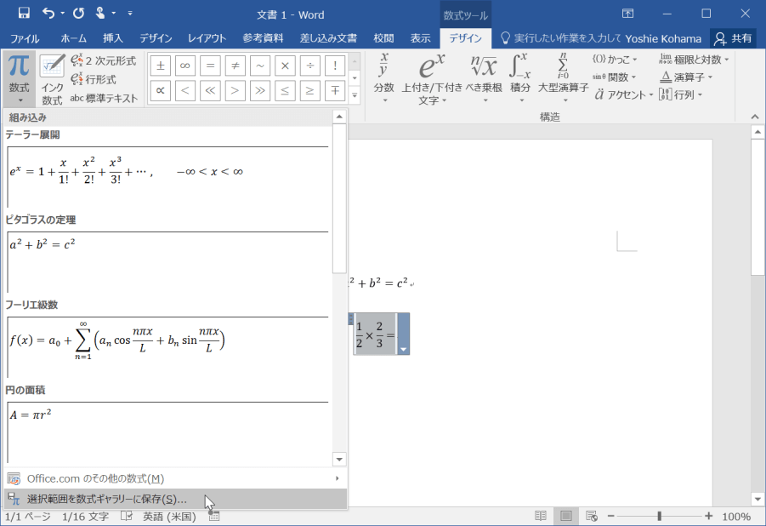
Task: Insert the plus-minus ± symbol
Action: (160, 66)
